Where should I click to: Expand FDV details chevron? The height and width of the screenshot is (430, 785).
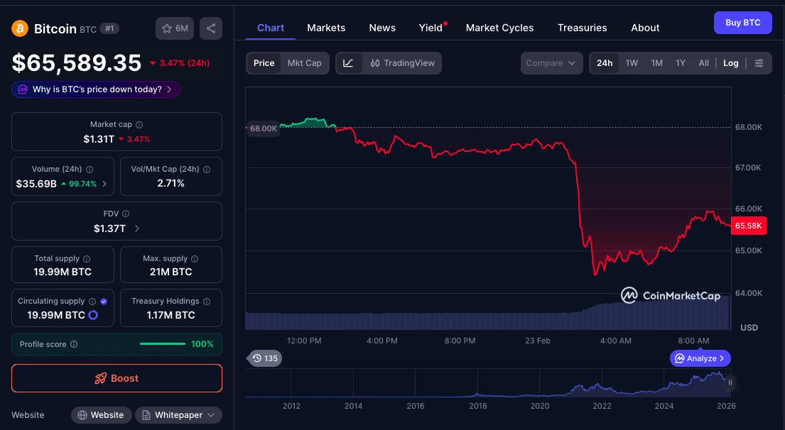pyautogui.click(x=137, y=228)
